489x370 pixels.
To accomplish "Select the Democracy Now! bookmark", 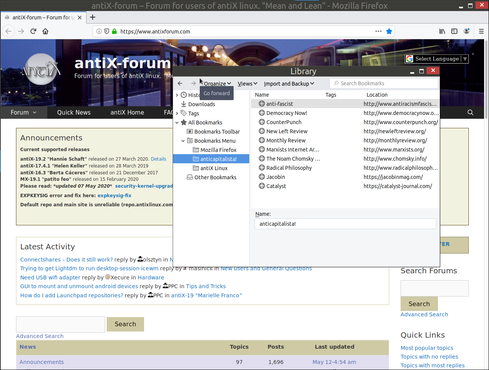I will [345, 113].
